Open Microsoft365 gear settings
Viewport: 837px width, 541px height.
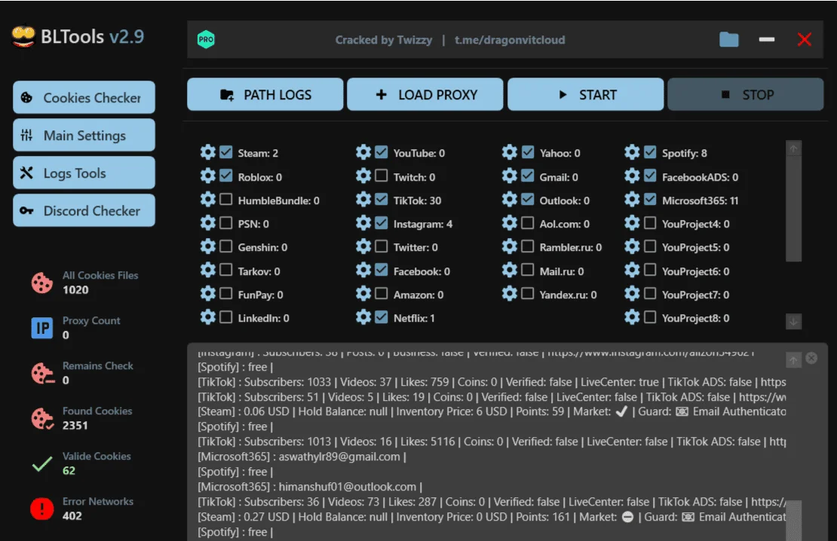click(x=632, y=200)
